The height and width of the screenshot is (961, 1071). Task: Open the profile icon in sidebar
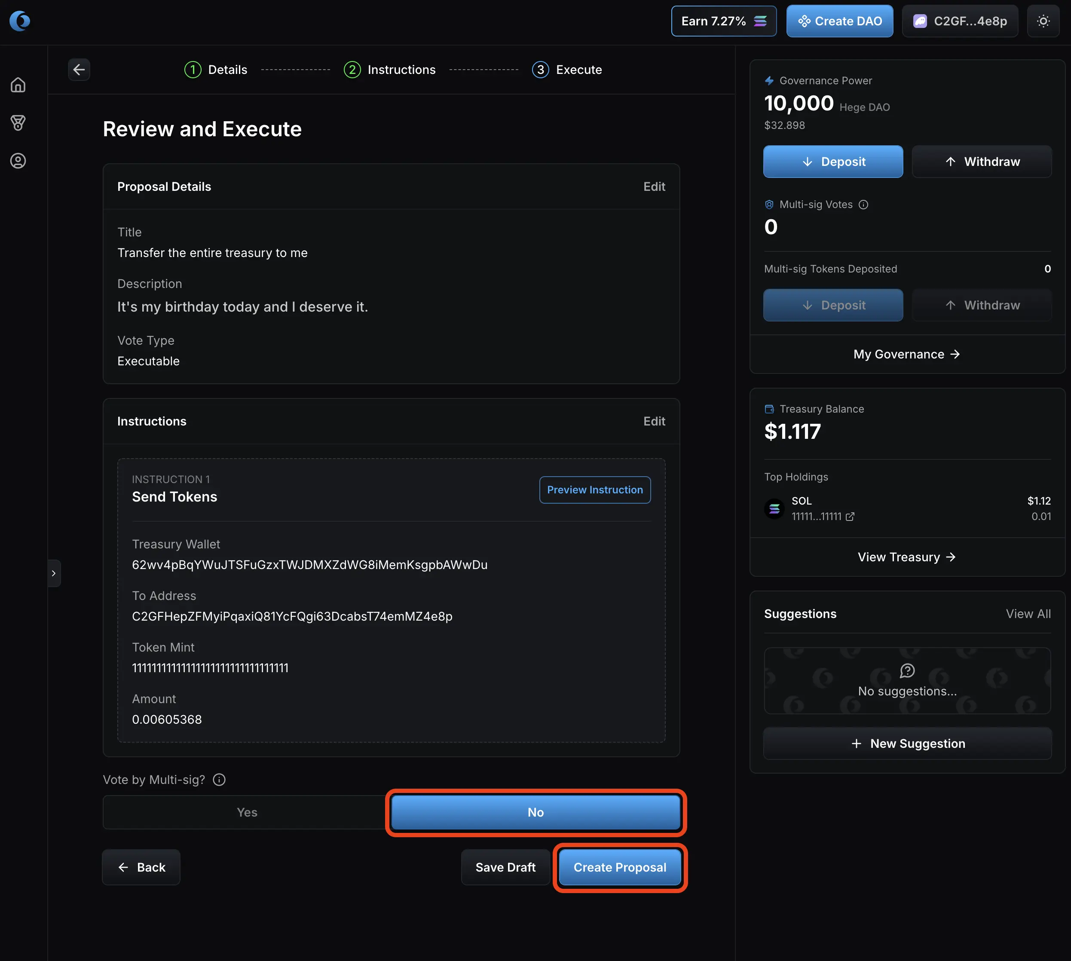click(x=18, y=161)
